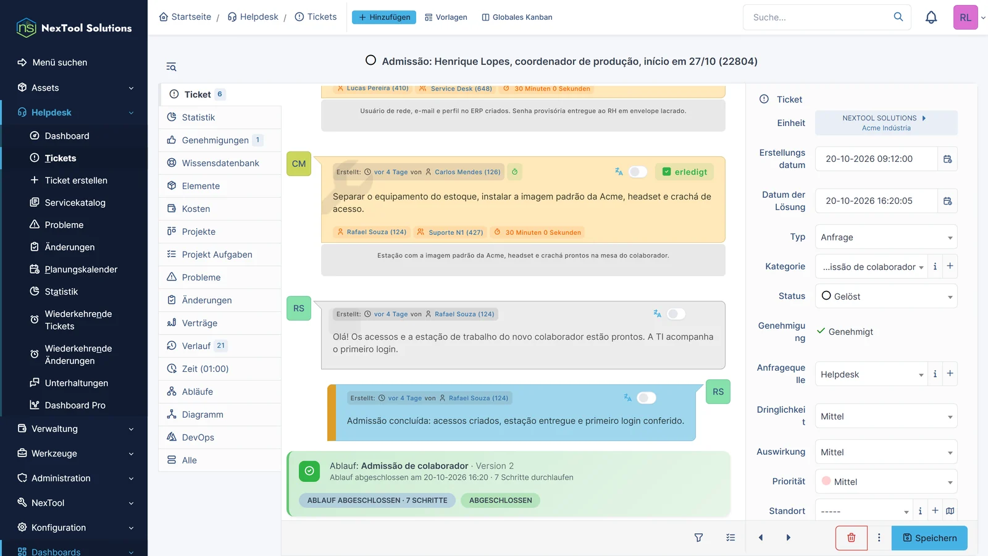The width and height of the screenshot is (988, 556).
Task: Click the info icon next to Anfragequelle
Action: pos(935,374)
